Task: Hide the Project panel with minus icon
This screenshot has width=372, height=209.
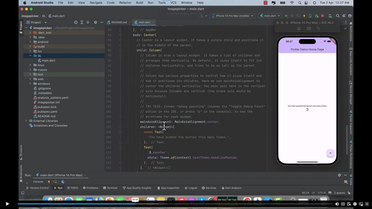Action: [101, 22]
